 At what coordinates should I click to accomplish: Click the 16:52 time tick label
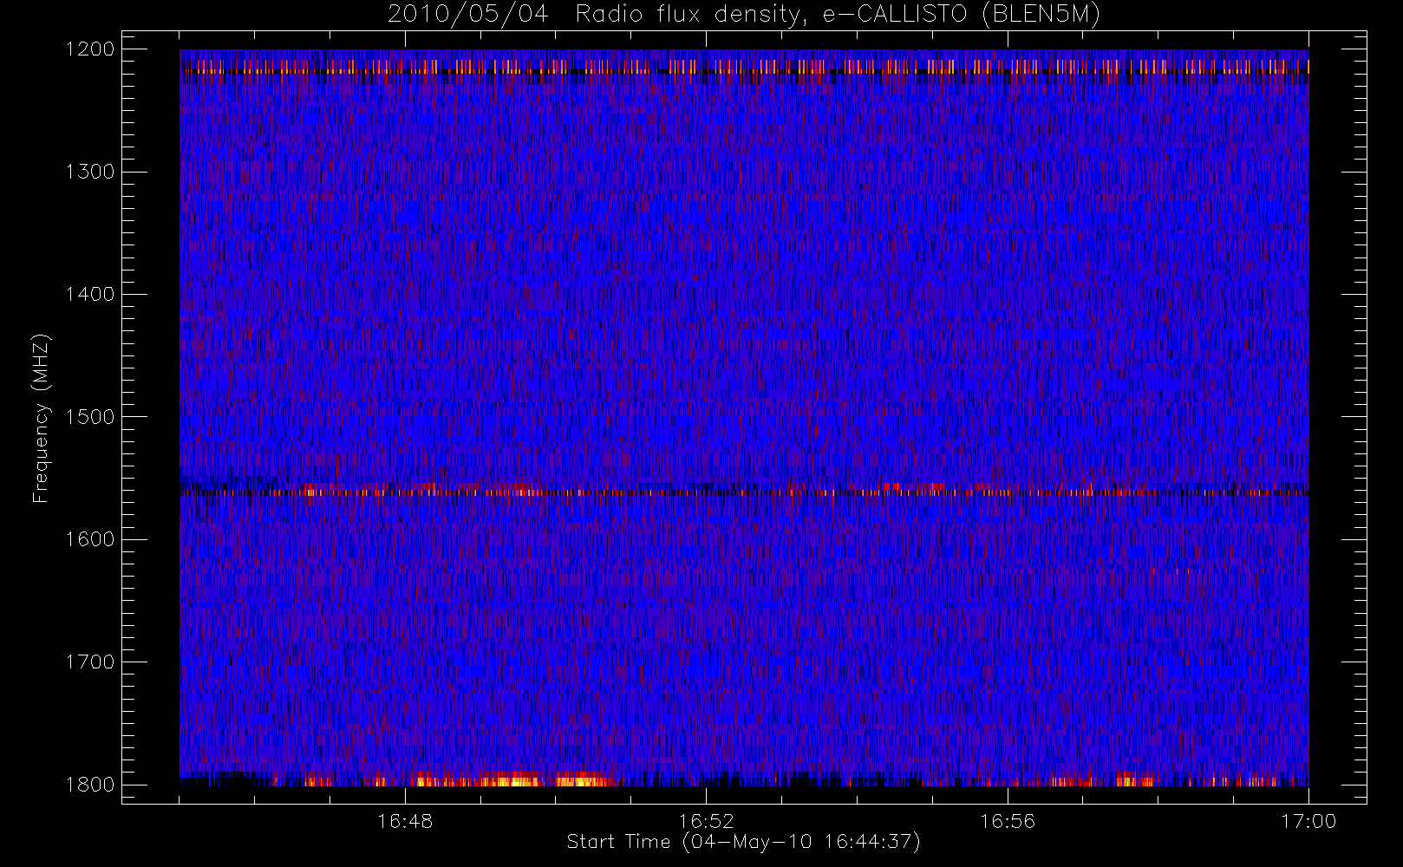[706, 821]
